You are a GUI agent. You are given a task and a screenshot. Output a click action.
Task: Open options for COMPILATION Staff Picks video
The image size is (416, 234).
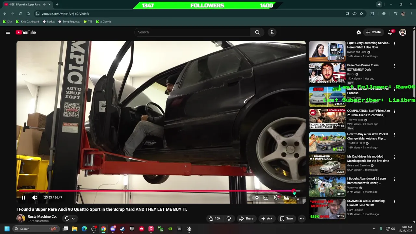pyautogui.click(x=395, y=111)
